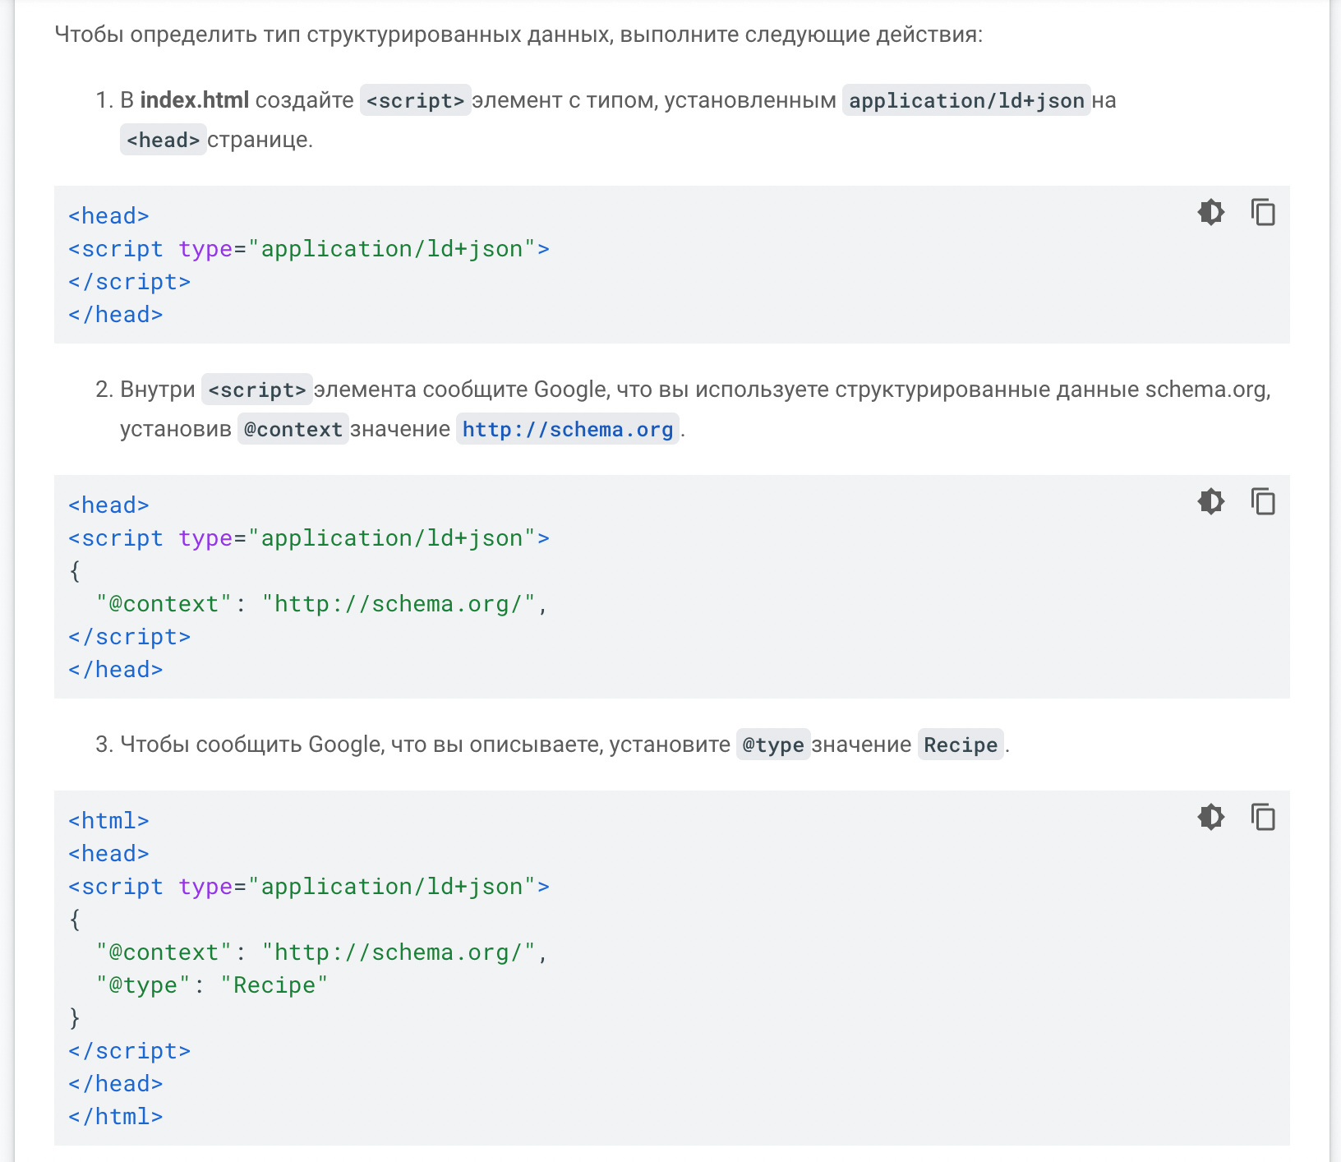Copy the second code sample with @context
Viewport: 1341px width, 1162px height.
1263,501
